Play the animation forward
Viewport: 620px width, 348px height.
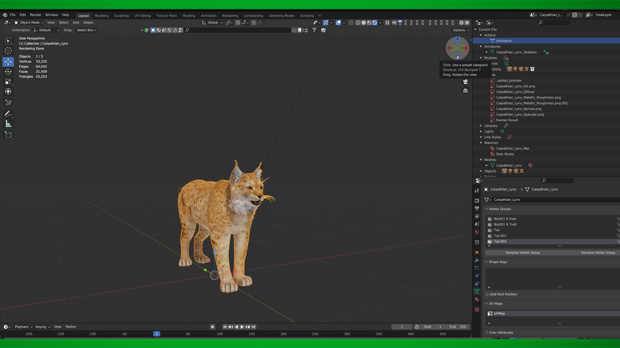click(x=242, y=327)
